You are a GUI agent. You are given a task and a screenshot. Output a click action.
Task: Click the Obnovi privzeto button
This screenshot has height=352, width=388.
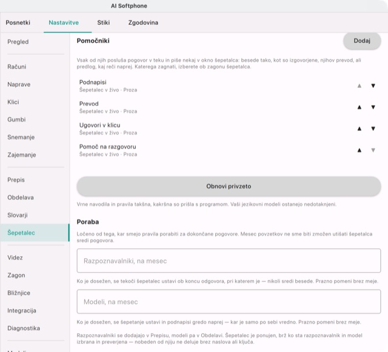229,186
